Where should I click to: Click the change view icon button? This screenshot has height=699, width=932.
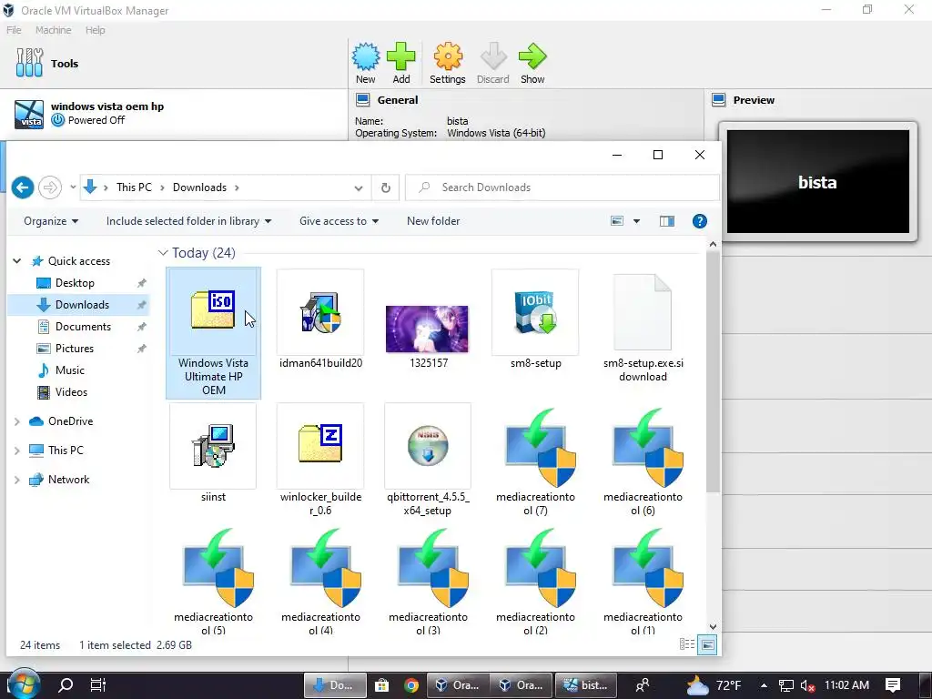(617, 221)
